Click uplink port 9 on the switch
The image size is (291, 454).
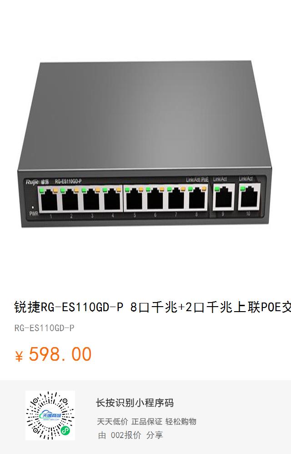click(223, 198)
